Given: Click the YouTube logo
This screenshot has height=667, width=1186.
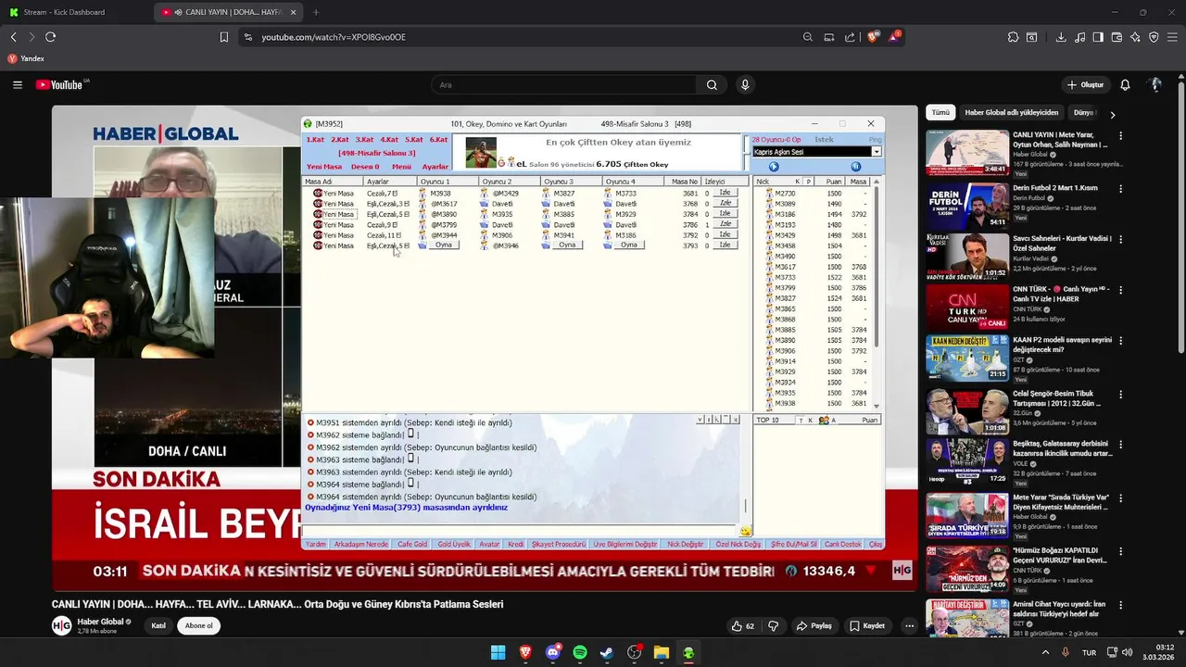Looking at the screenshot, I should 61,84.
